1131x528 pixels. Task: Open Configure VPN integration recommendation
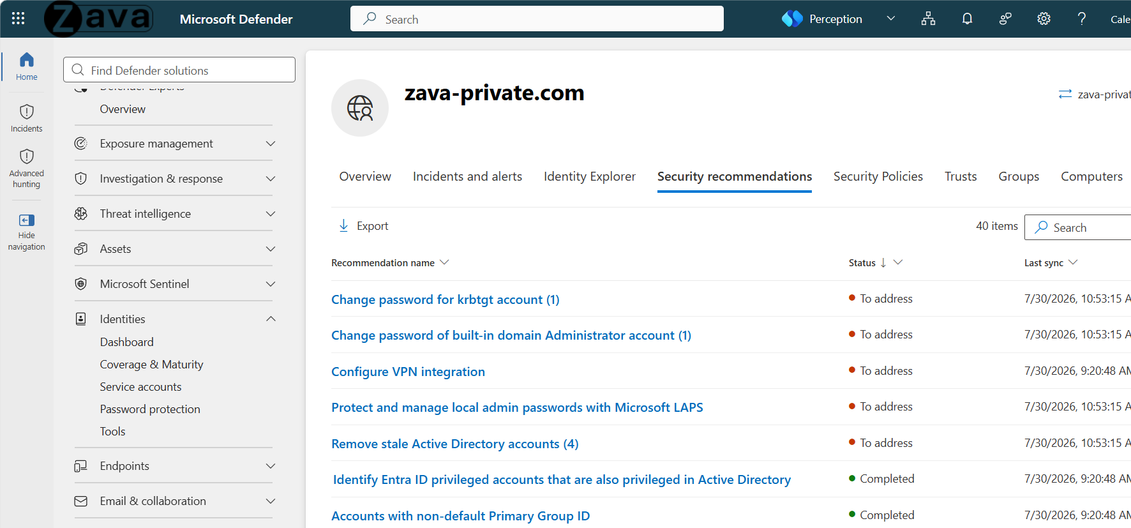click(x=408, y=372)
